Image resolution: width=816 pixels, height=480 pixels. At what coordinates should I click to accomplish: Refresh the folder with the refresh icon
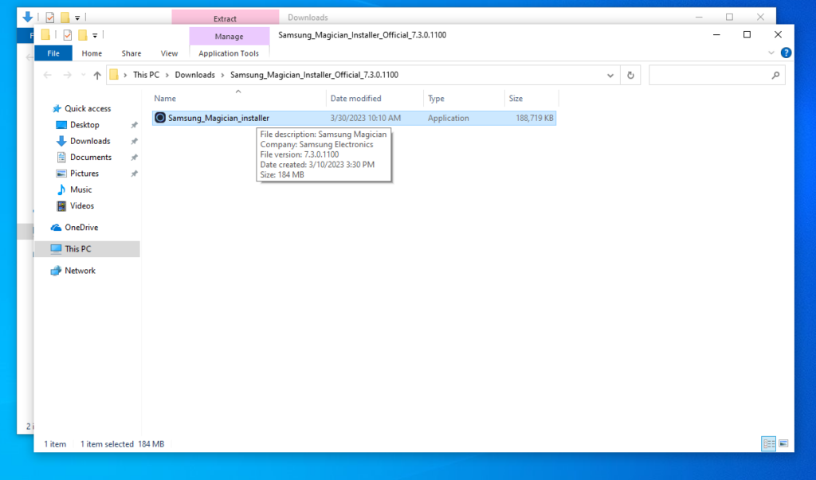630,75
